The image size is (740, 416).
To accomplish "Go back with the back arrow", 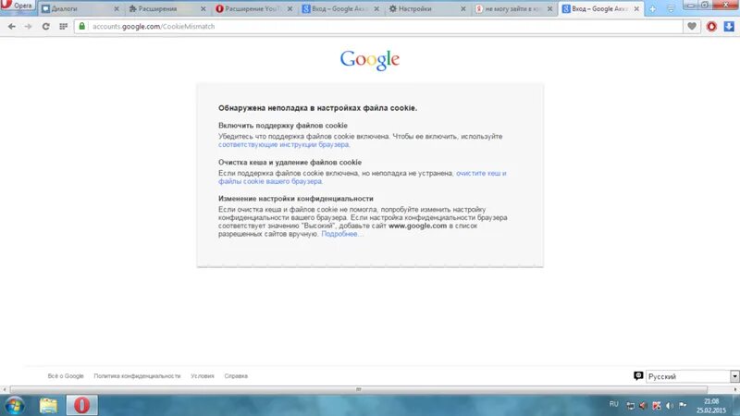I will point(12,27).
